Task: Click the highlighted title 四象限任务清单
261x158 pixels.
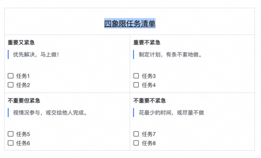Action: (x=130, y=23)
